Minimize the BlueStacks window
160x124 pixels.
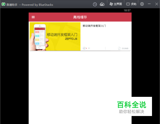(149, 4)
